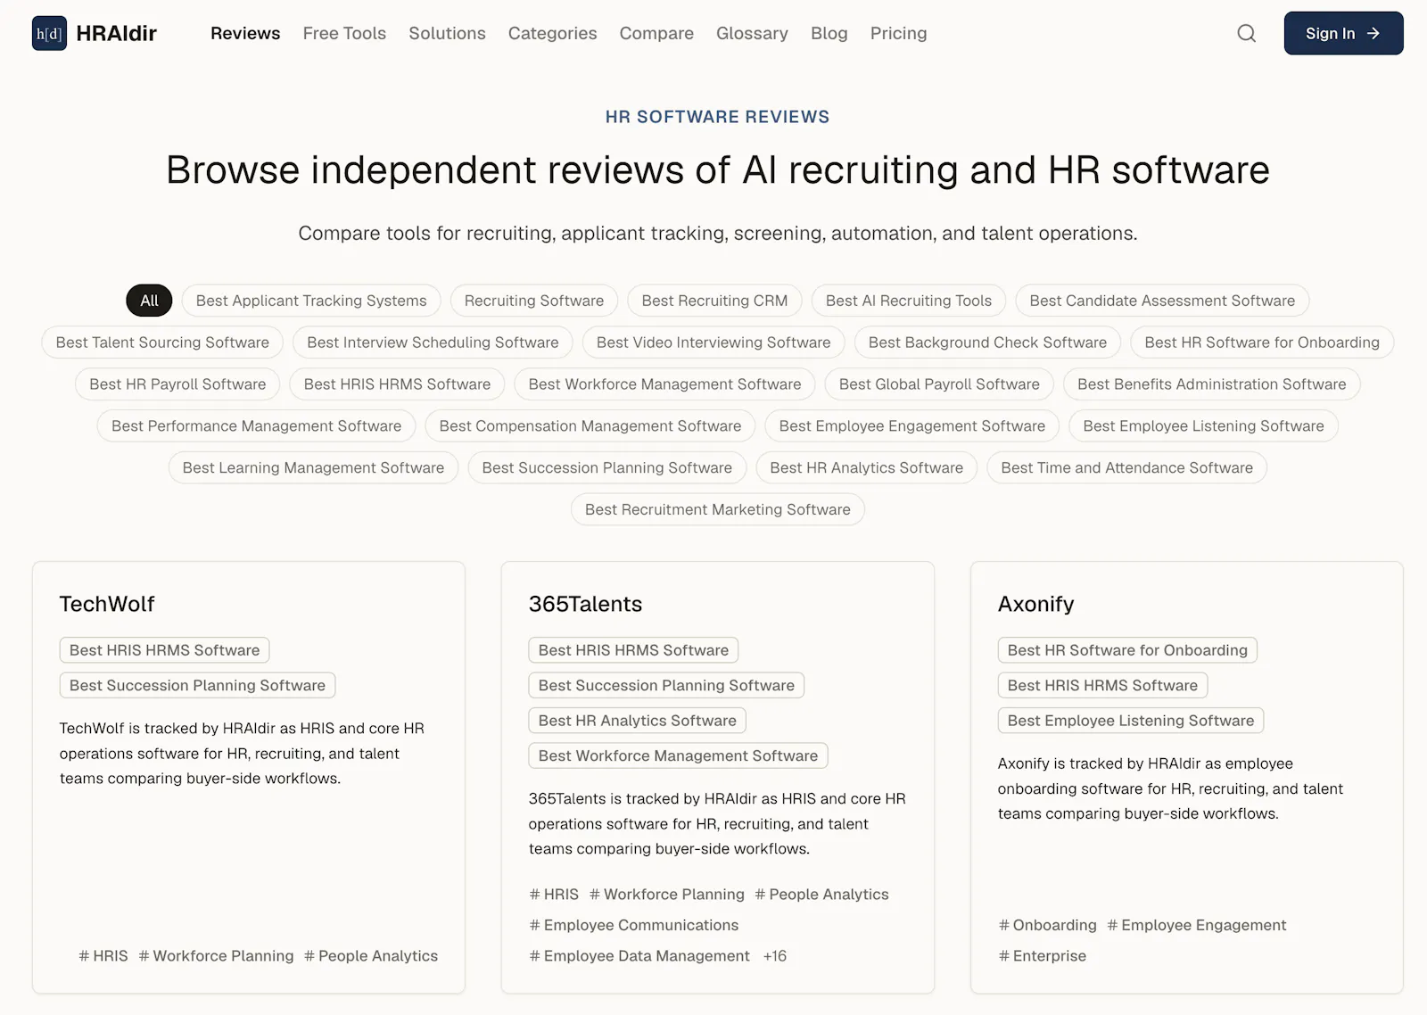Filter by Recruiting Software chip
This screenshot has height=1015, width=1427.
click(534, 301)
